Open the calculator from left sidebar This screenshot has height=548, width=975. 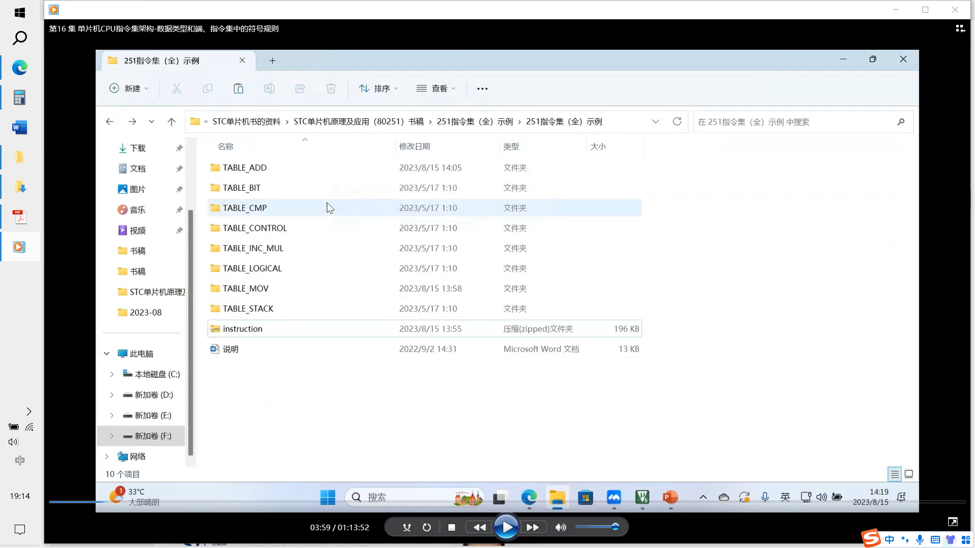19,97
